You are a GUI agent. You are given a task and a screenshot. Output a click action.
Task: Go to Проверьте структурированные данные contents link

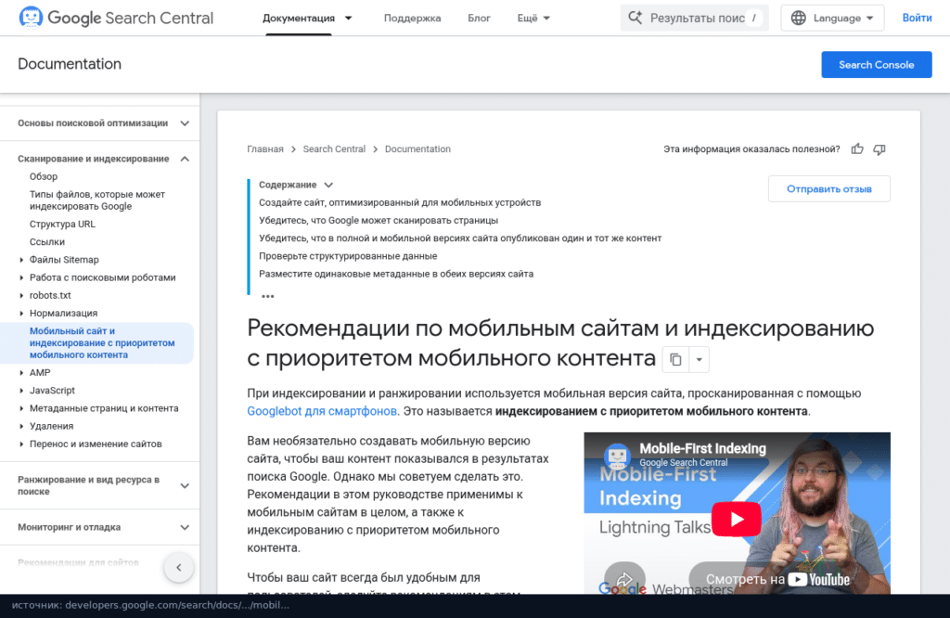point(348,256)
